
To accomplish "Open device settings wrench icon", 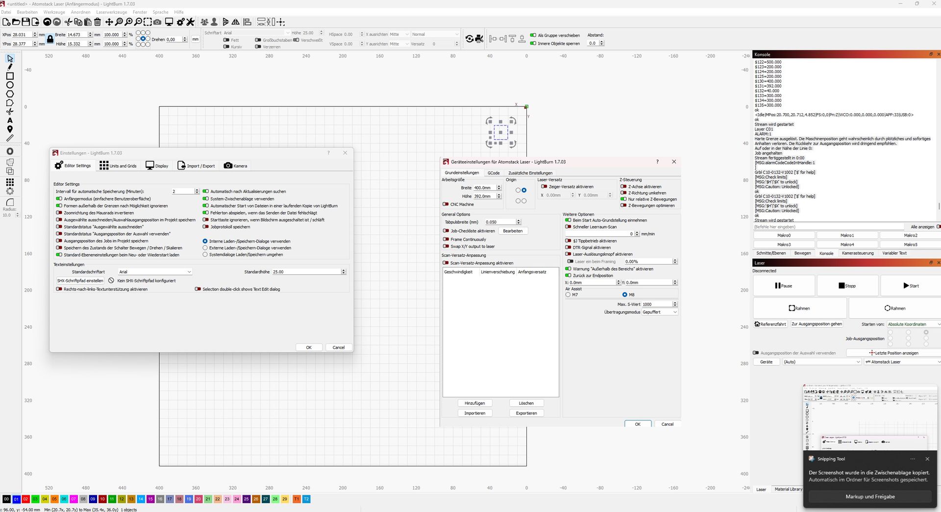I will point(191,22).
